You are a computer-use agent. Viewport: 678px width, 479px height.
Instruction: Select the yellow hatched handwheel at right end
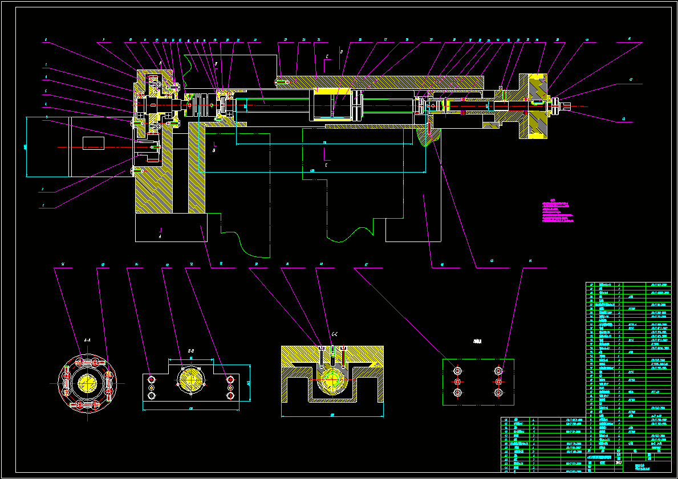[533, 107]
